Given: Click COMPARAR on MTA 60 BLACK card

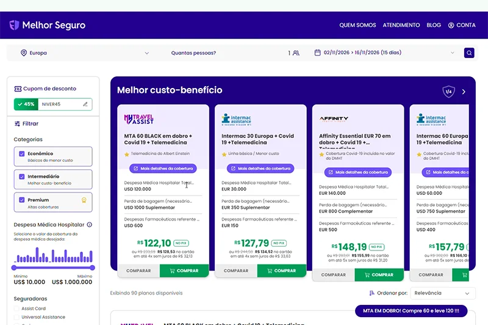Looking at the screenshot, I should tap(138, 271).
